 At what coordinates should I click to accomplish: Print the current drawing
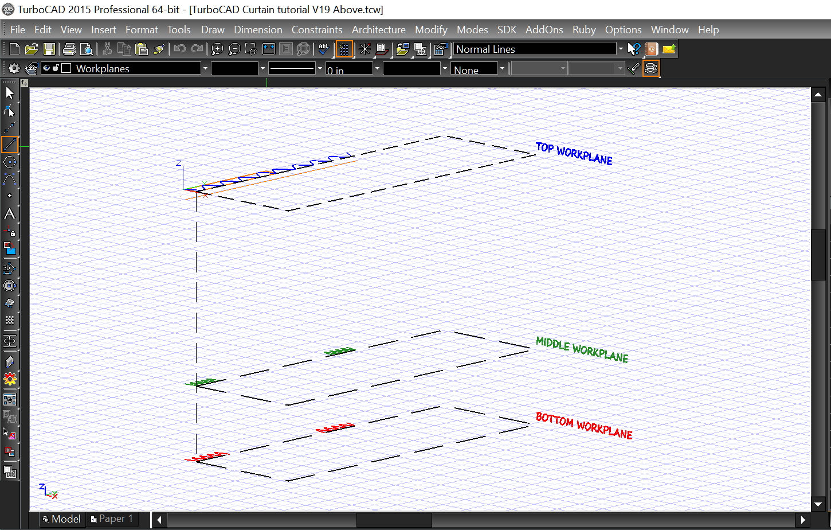[69, 49]
